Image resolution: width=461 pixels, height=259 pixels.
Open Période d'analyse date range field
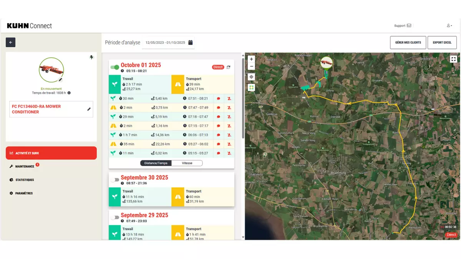click(165, 43)
